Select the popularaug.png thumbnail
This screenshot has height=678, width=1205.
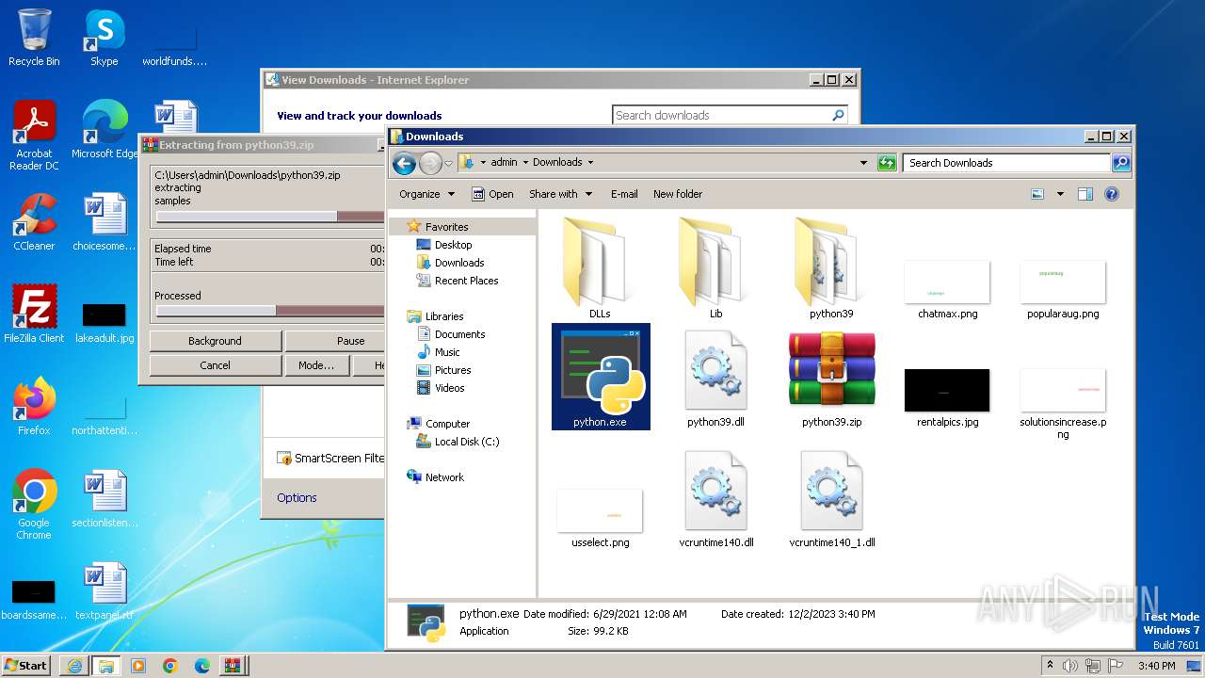pos(1063,290)
